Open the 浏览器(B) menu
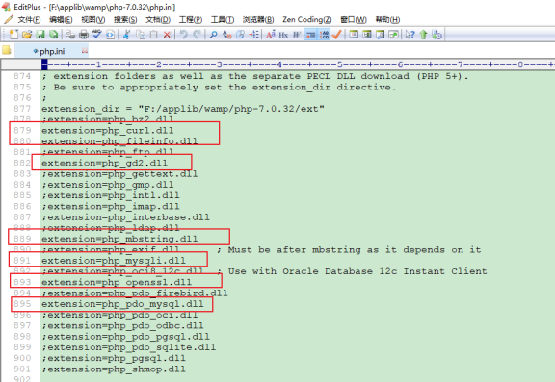Viewport: 555px width, 382px height. point(258,20)
